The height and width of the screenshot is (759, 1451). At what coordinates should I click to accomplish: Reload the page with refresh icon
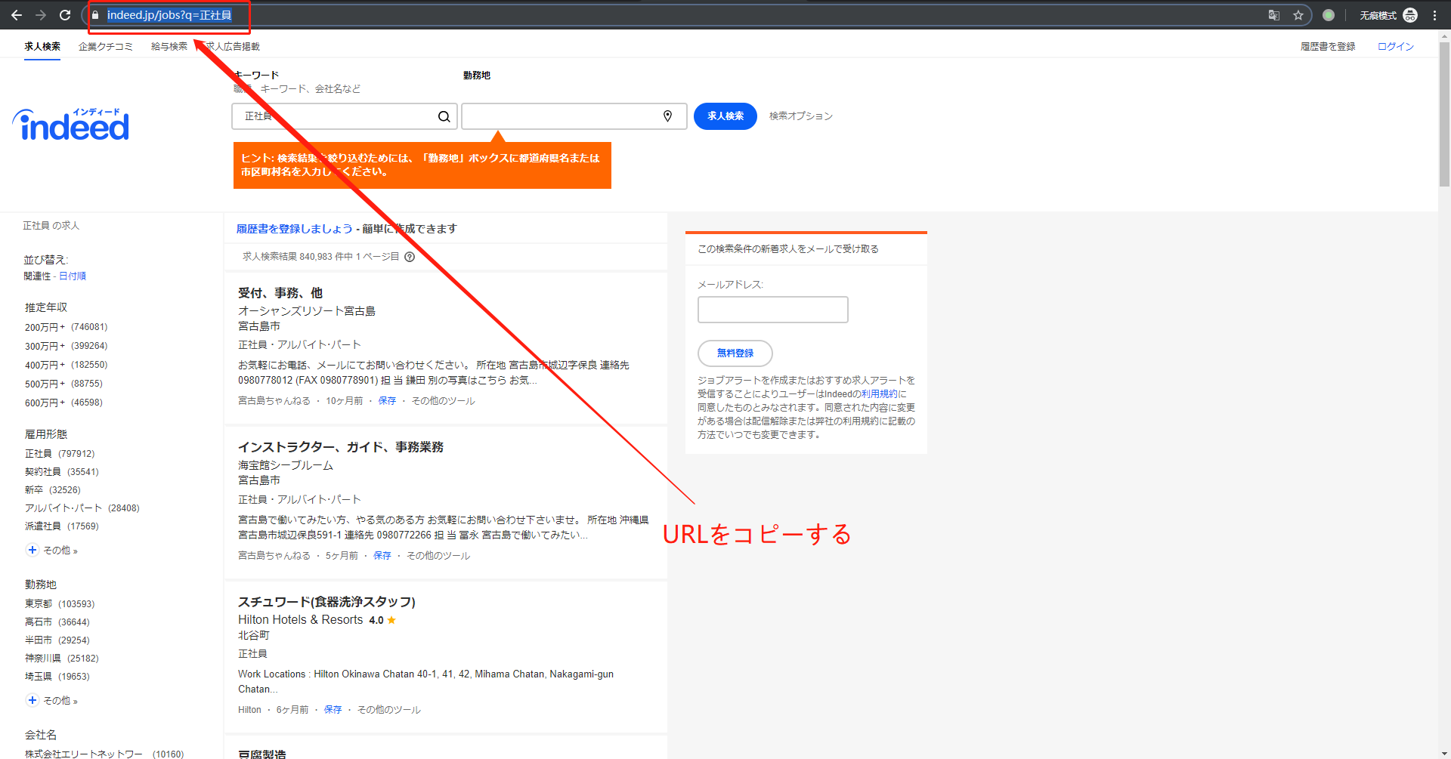[x=65, y=15]
